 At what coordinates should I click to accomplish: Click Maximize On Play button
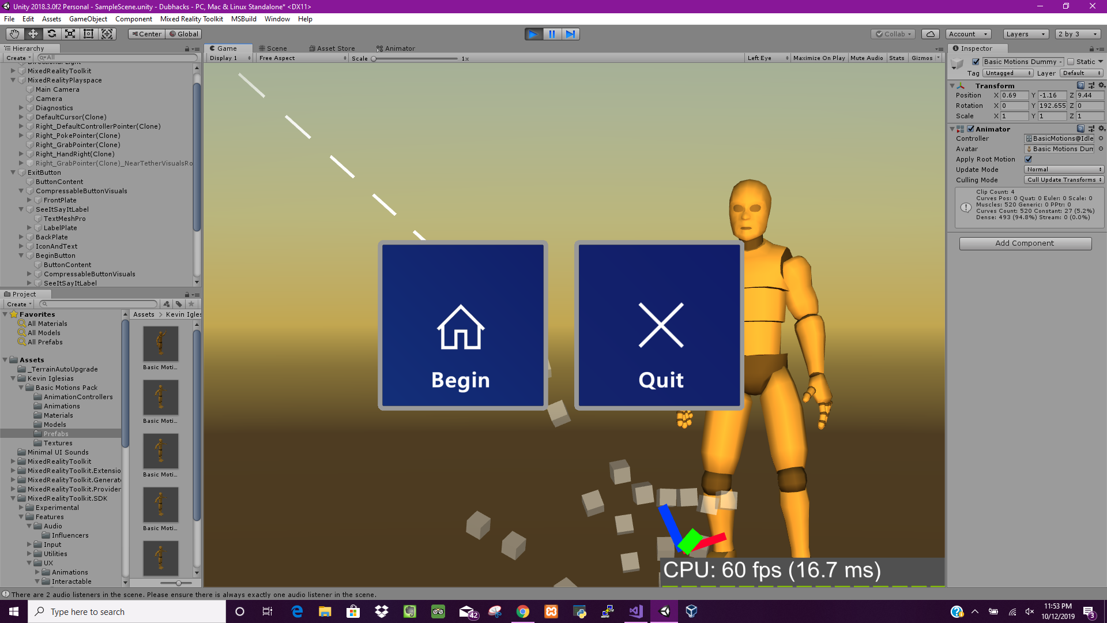(x=818, y=58)
